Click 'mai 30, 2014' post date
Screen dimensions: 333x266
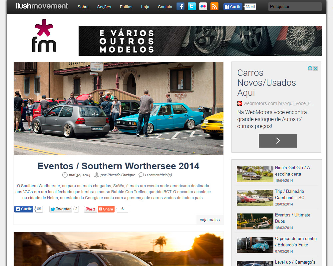80,175
